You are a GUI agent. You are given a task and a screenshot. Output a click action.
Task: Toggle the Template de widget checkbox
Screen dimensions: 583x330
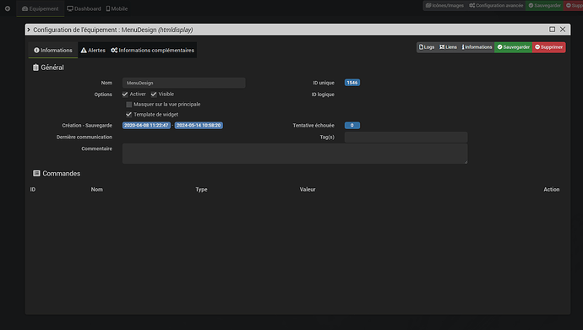(129, 114)
